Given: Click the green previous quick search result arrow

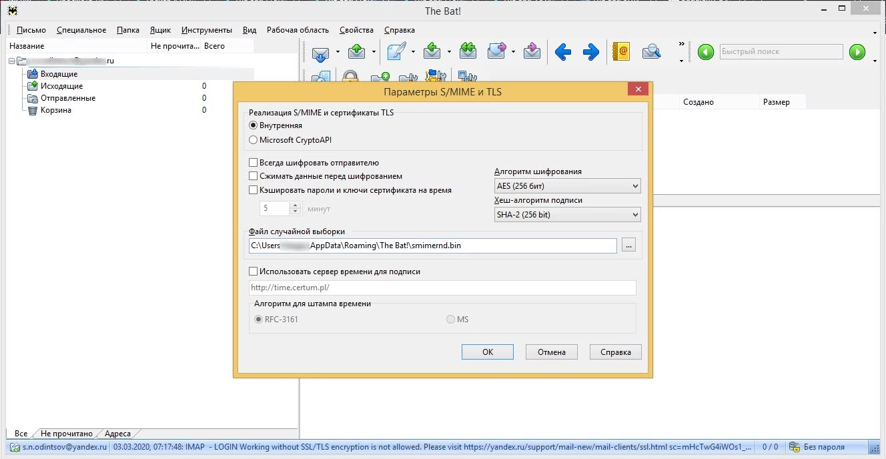Looking at the screenshot, I should pyautogui.click(x=706, y=52).
